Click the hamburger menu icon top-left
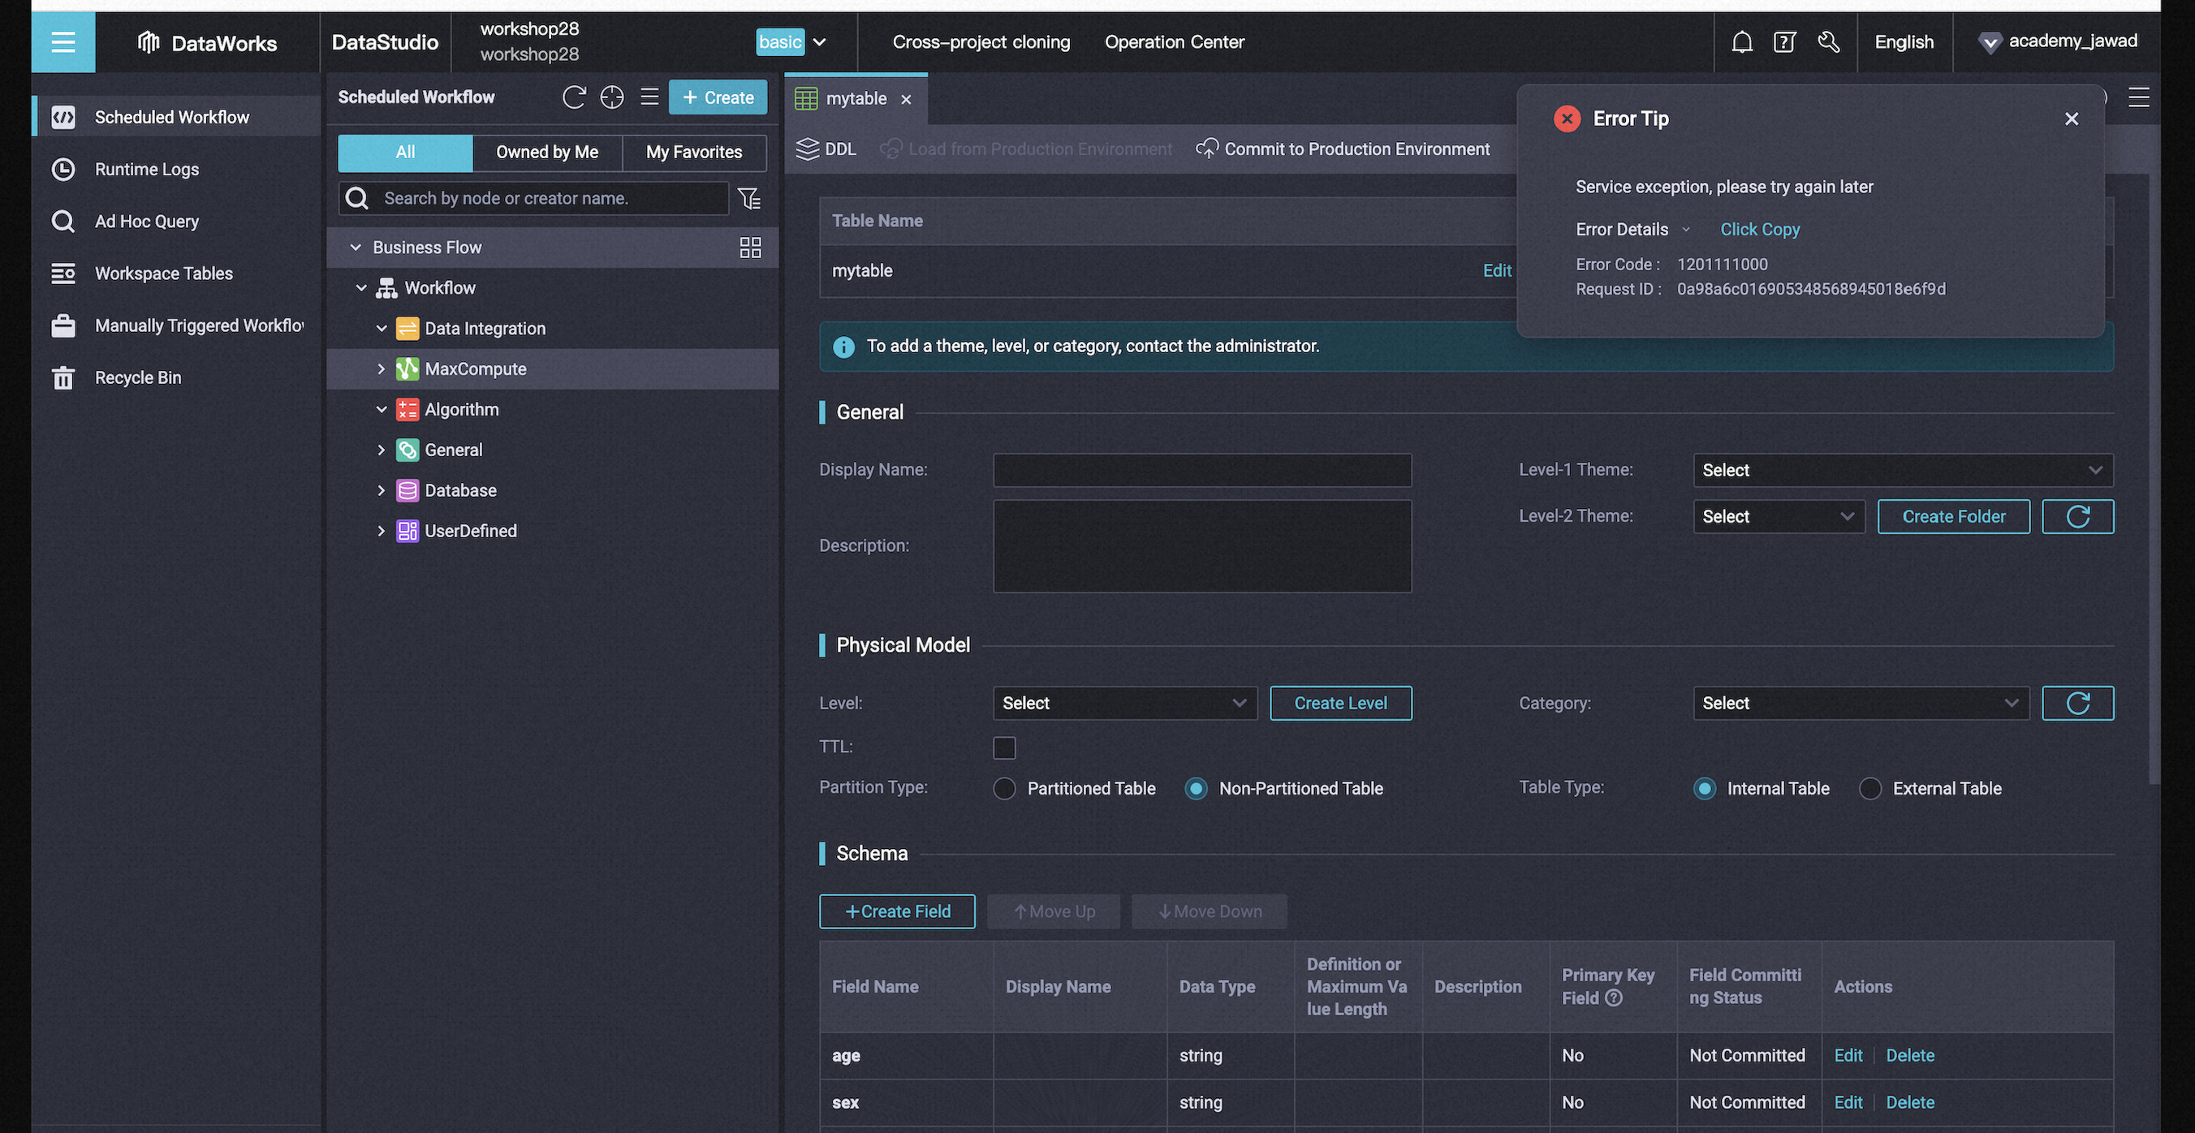 (63, 41)
